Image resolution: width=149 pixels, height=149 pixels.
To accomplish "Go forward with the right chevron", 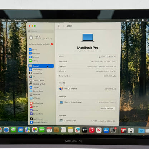I will coord(63,26).
